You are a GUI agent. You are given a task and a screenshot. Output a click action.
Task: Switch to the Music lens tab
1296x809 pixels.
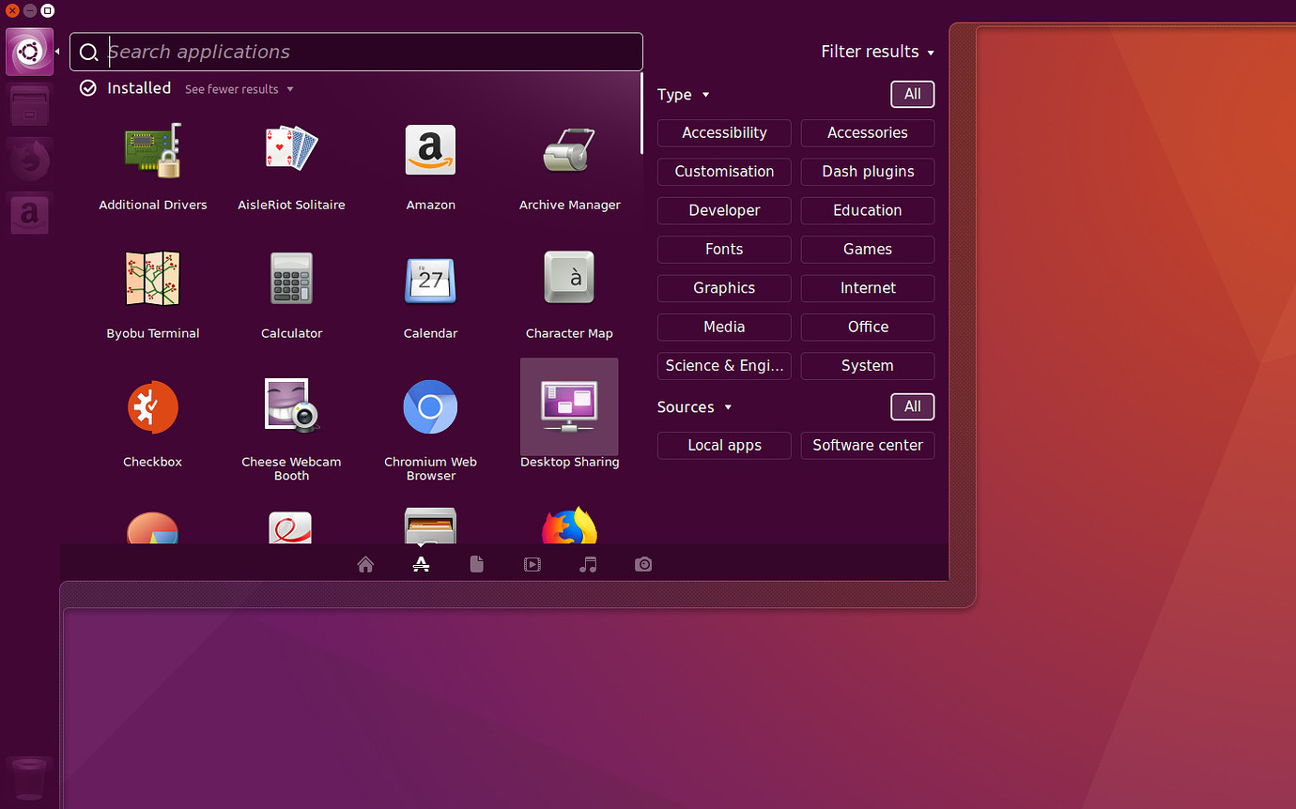point(588,565)
